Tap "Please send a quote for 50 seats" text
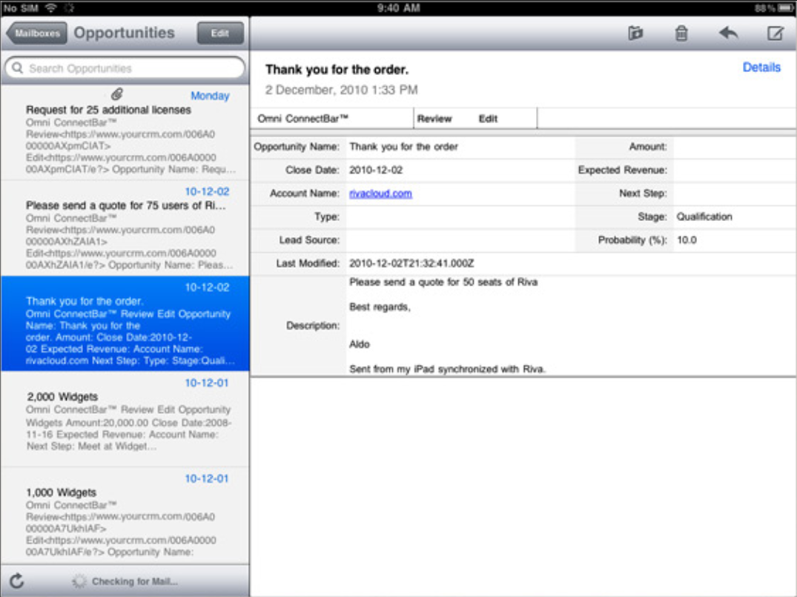Image resolution: width=797 pixels, height=597 pixels. coord(443,283)
